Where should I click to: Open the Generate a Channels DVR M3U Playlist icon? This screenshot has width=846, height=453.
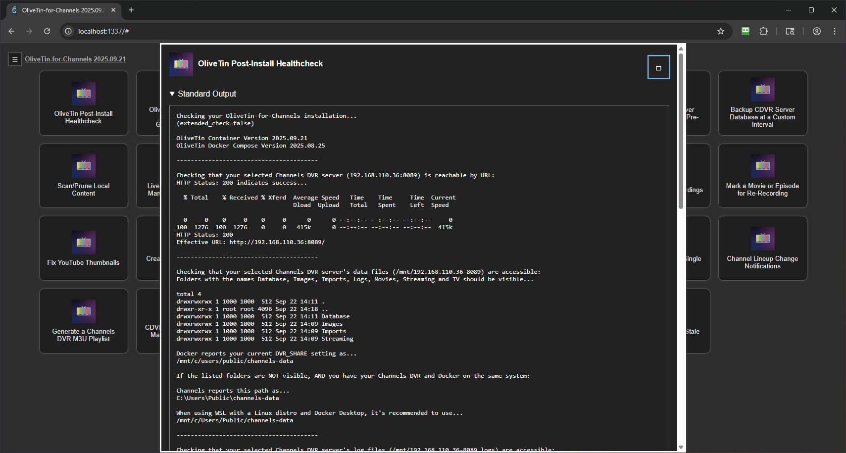83,311
